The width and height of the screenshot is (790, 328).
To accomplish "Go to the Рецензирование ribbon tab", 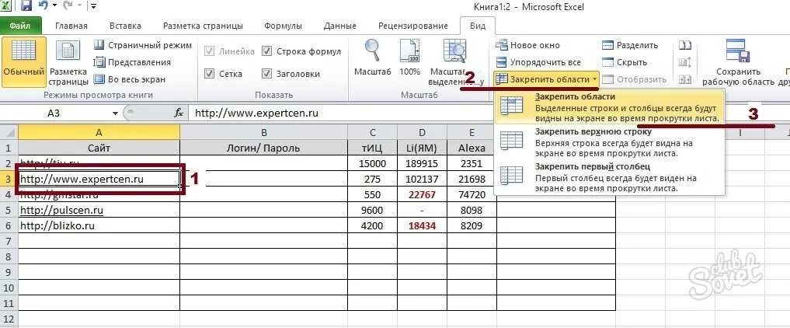I will click(x=412, y=26).
